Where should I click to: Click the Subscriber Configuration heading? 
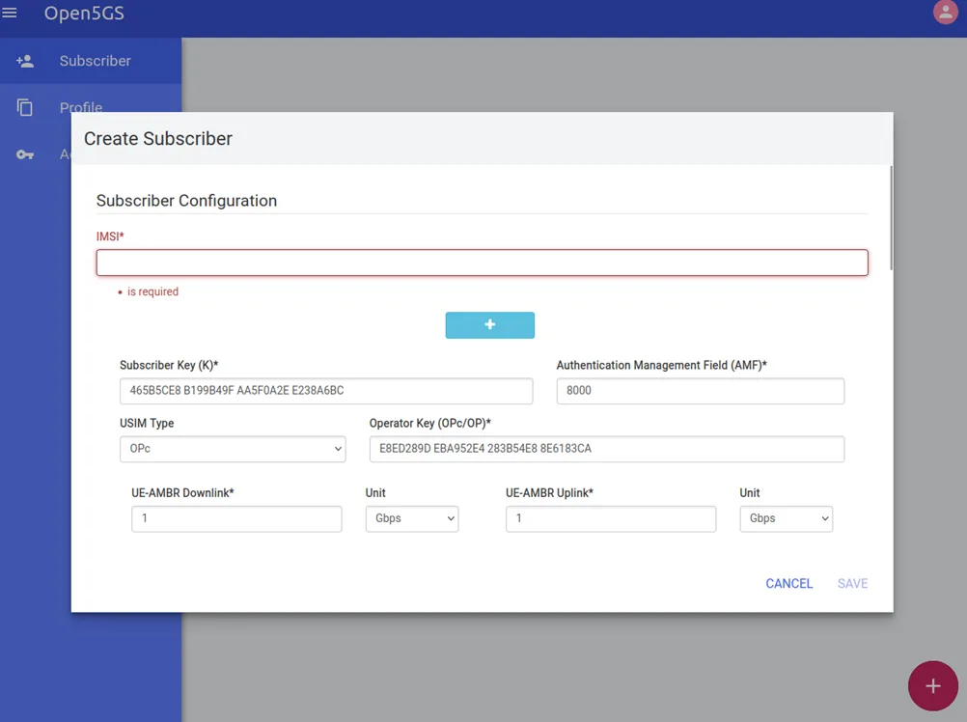186,201
